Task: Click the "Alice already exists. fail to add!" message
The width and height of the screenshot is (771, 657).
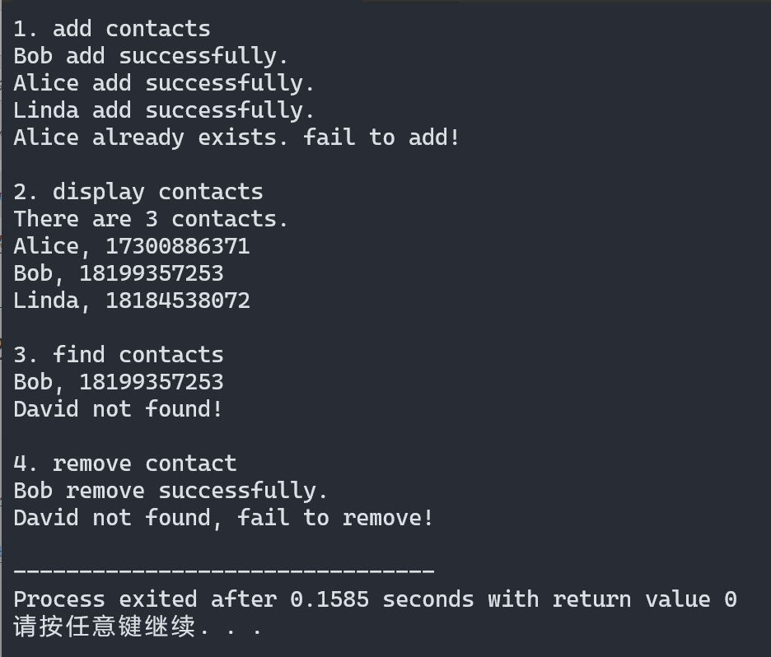Action: point(236,137)
